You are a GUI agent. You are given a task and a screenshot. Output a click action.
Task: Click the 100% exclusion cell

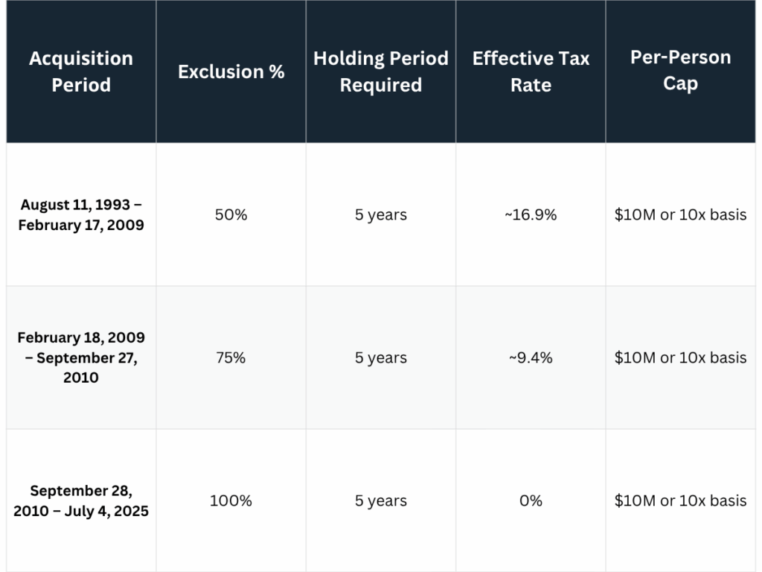(x=231, y=500)
